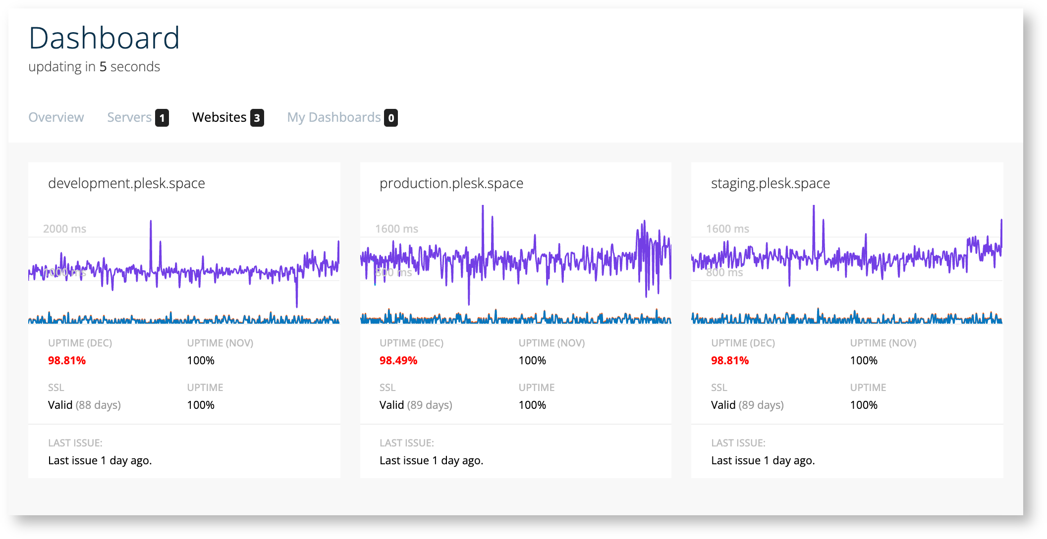1047x539 pixels.
Task: Click the Websites count badge showing 3
Action: point(257,118)
